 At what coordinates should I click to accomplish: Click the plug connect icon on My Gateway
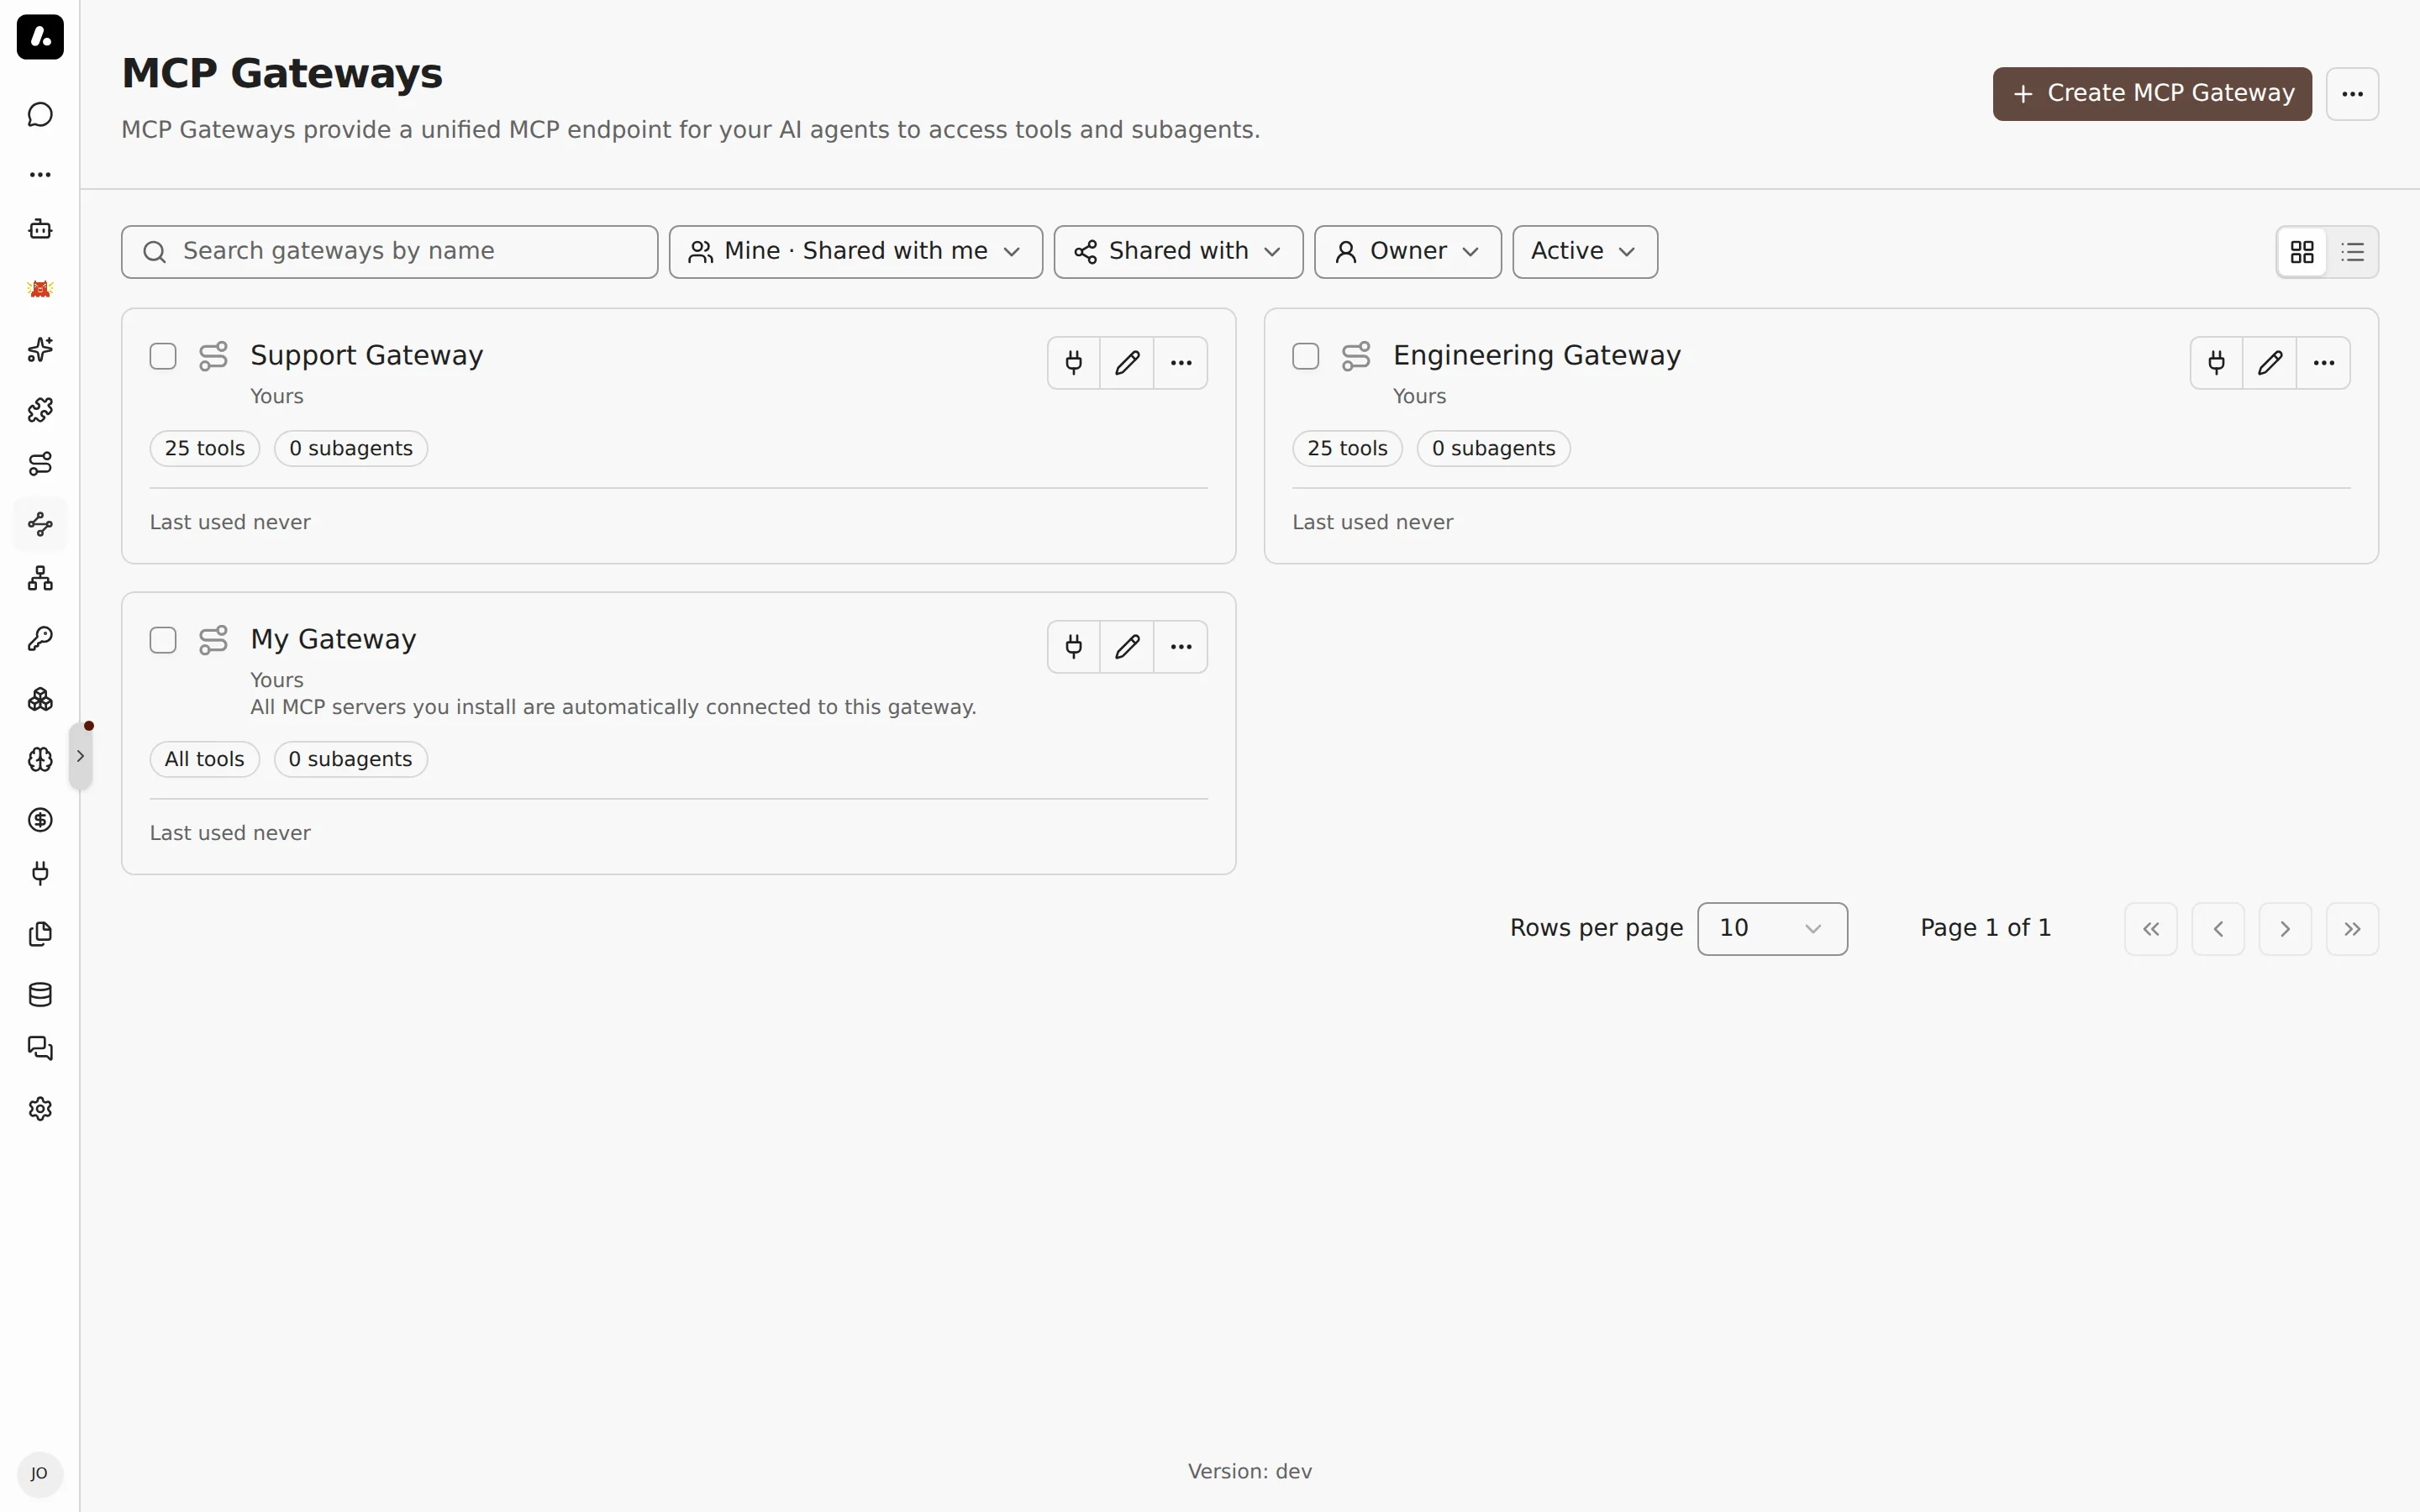1074,647
